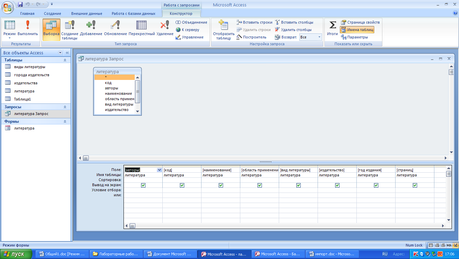Click the Параметры query parameters
Image resolution: width=459 pixels, height=259 pixels.
354,37
